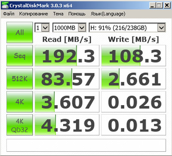This screenshot has width=172, height=156.
Task: Click the empty comment field at bottom
Action: 86,145
